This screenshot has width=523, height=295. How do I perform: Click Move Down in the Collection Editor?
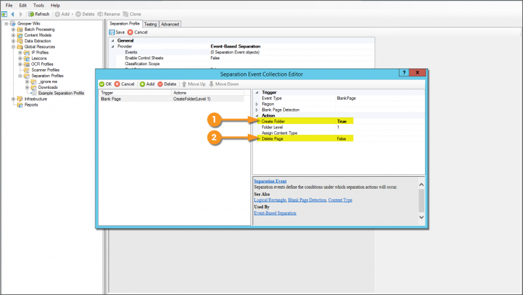point(224,84)
